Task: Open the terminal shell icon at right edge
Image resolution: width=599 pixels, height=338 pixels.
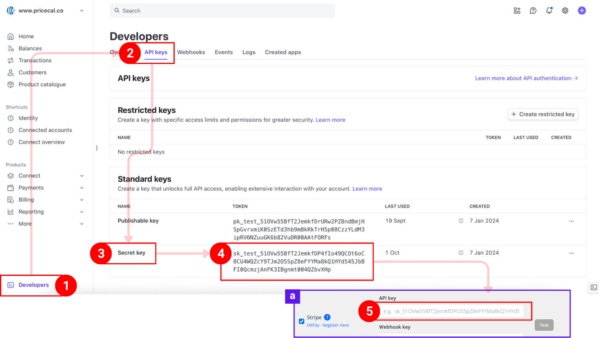Action: [594, 287]
